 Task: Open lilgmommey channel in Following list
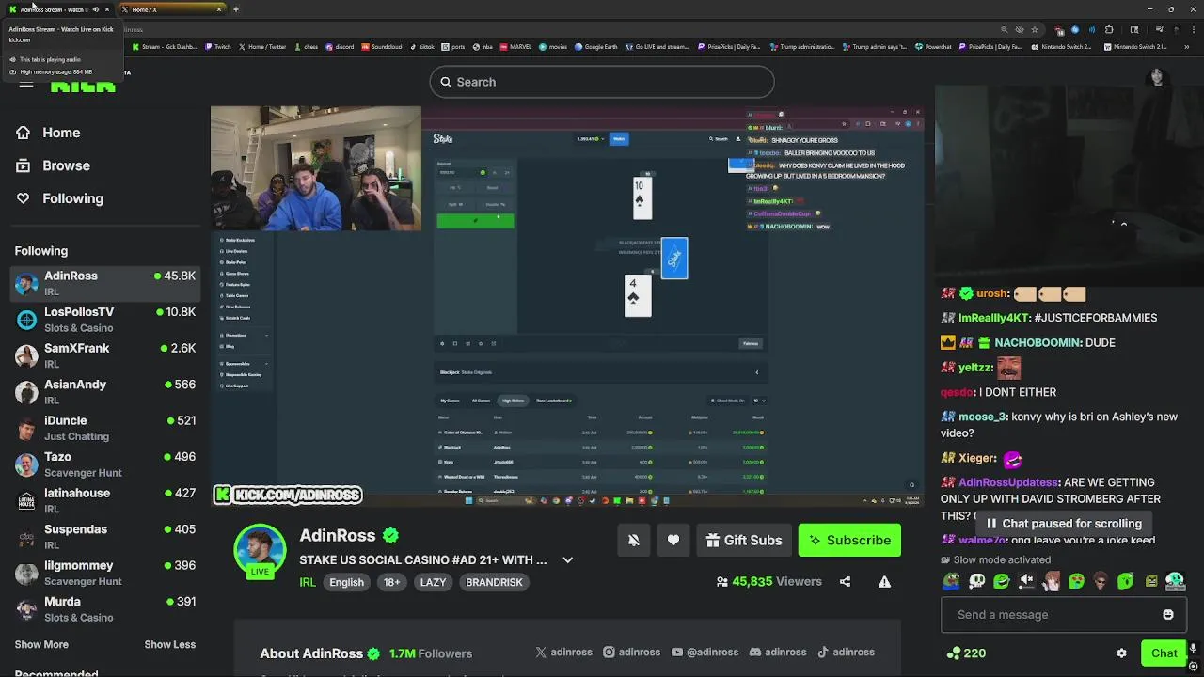(x=105, y=573)
